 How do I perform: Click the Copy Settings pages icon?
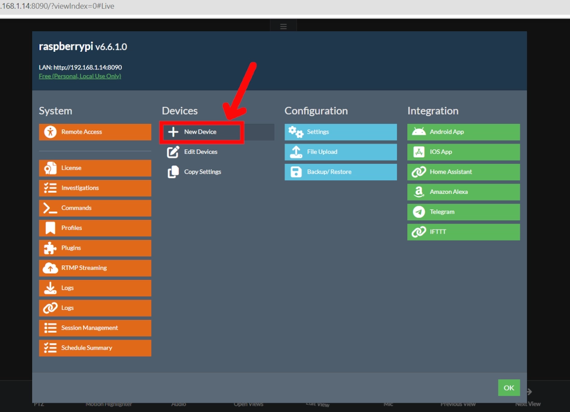point(173,172)
